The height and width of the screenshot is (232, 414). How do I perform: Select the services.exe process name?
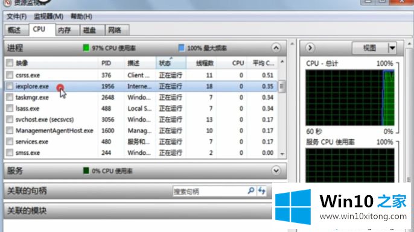[x=31, y=142]
